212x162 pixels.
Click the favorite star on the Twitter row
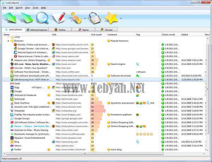click(x=49, y=150)
